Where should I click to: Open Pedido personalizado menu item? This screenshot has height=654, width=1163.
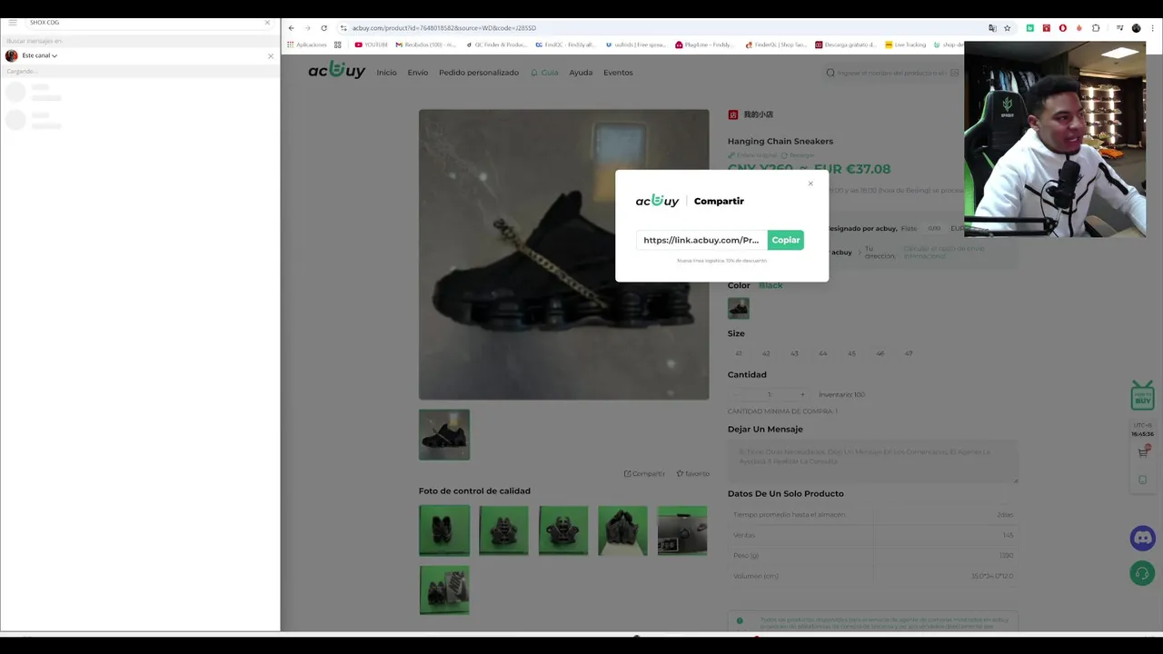click(x=479, y=73)
